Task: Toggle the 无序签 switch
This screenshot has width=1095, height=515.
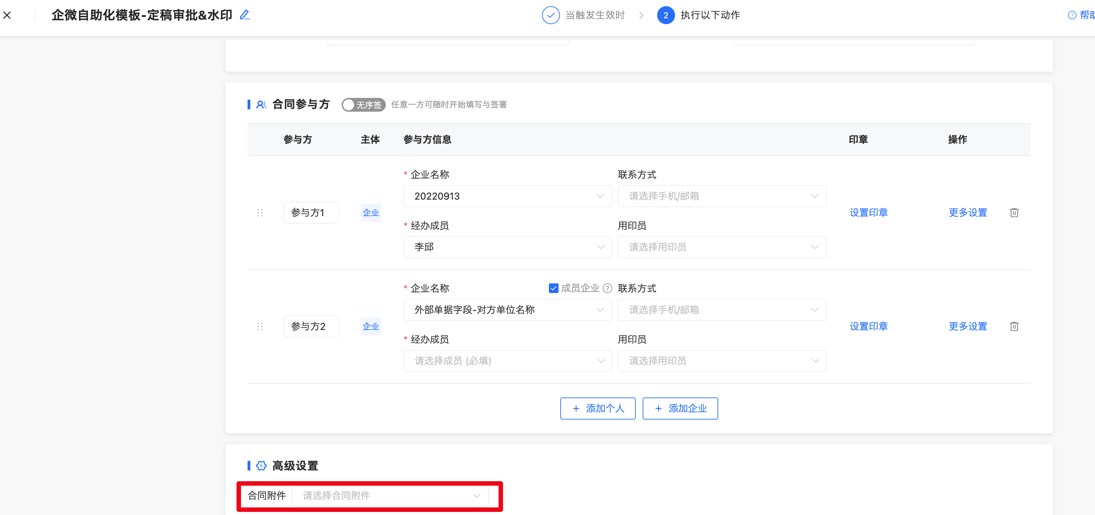Action: click(x=363, y=104)
